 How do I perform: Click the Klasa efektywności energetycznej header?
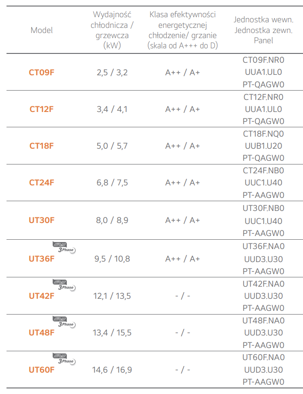[x=183, y=30]
